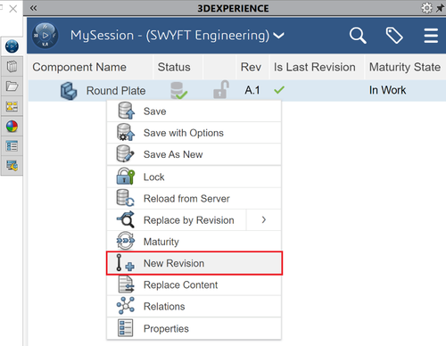Click the Save with Options gear database icon

point(126,132)
